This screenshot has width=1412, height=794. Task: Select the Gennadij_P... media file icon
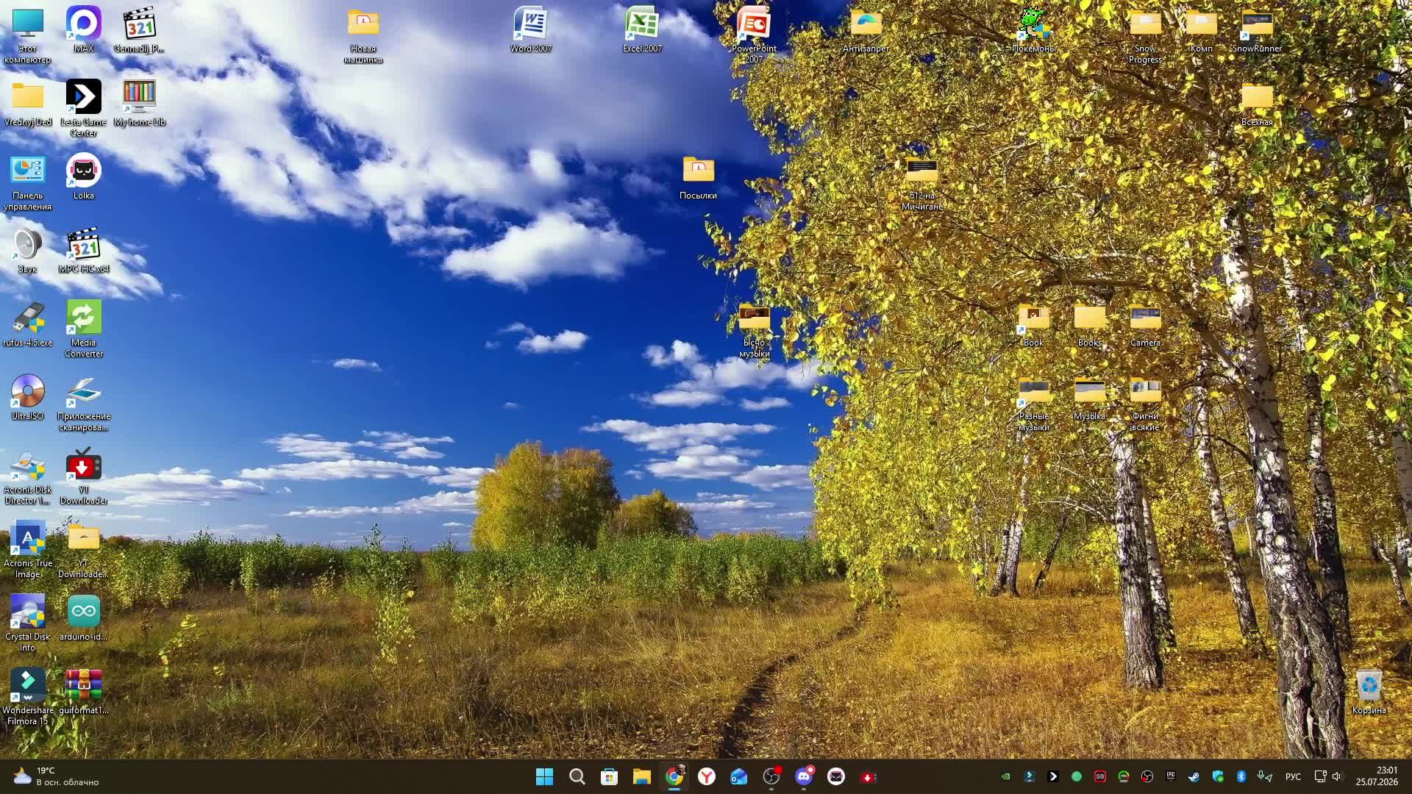pyautogui.click(x=139, y=30)
